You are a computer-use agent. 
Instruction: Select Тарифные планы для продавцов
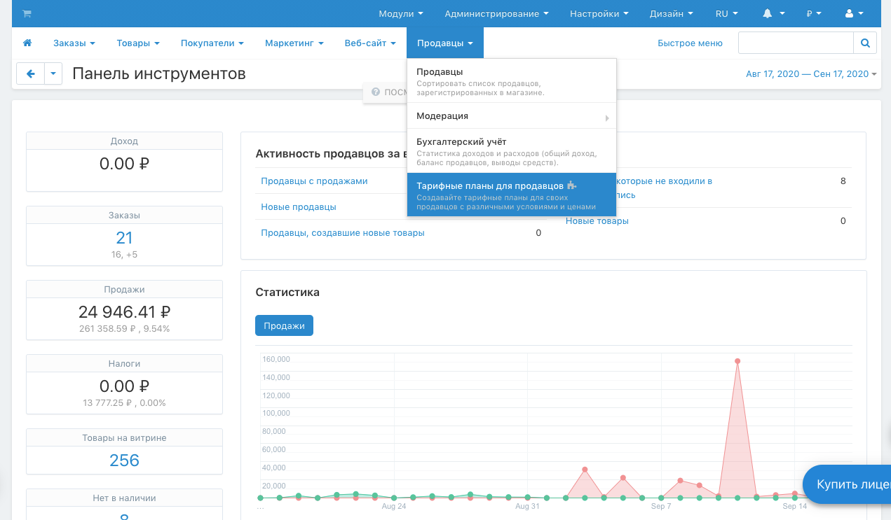[x=511, y=195]
